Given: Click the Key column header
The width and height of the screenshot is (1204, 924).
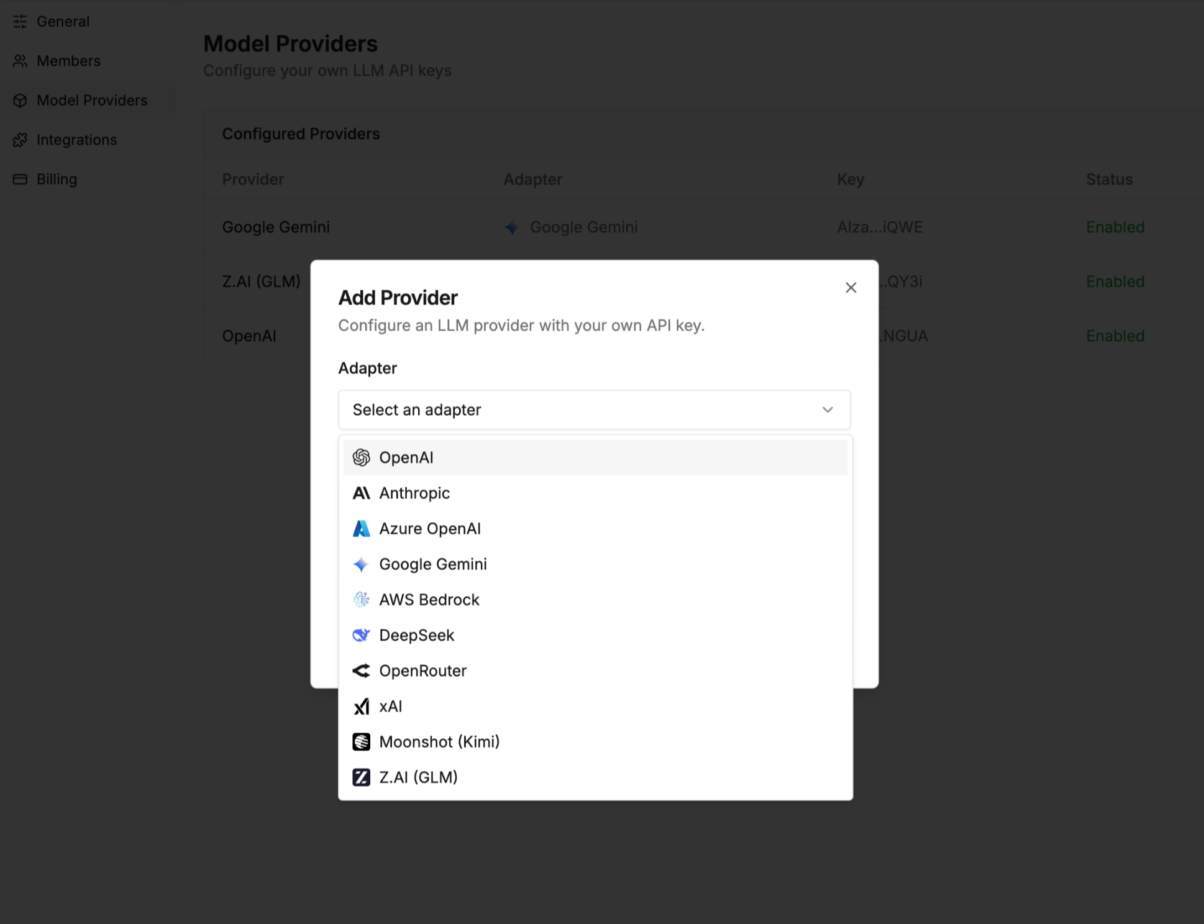Looking at the screenshot, I should (851, 180).
